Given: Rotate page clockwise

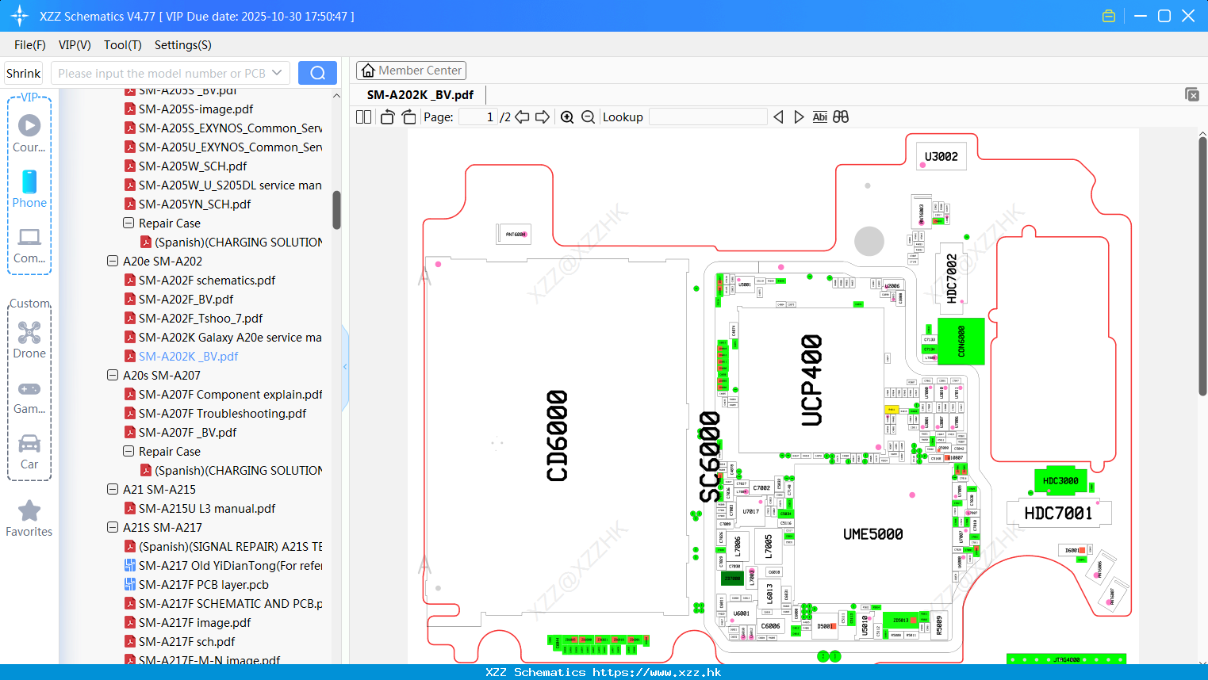Looking at the screenshot, I should 408,117.
